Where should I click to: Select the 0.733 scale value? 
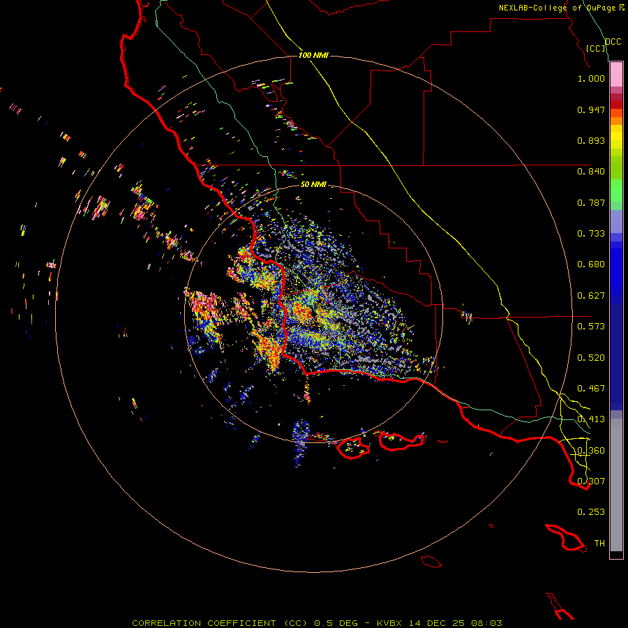tap(591, 234)
